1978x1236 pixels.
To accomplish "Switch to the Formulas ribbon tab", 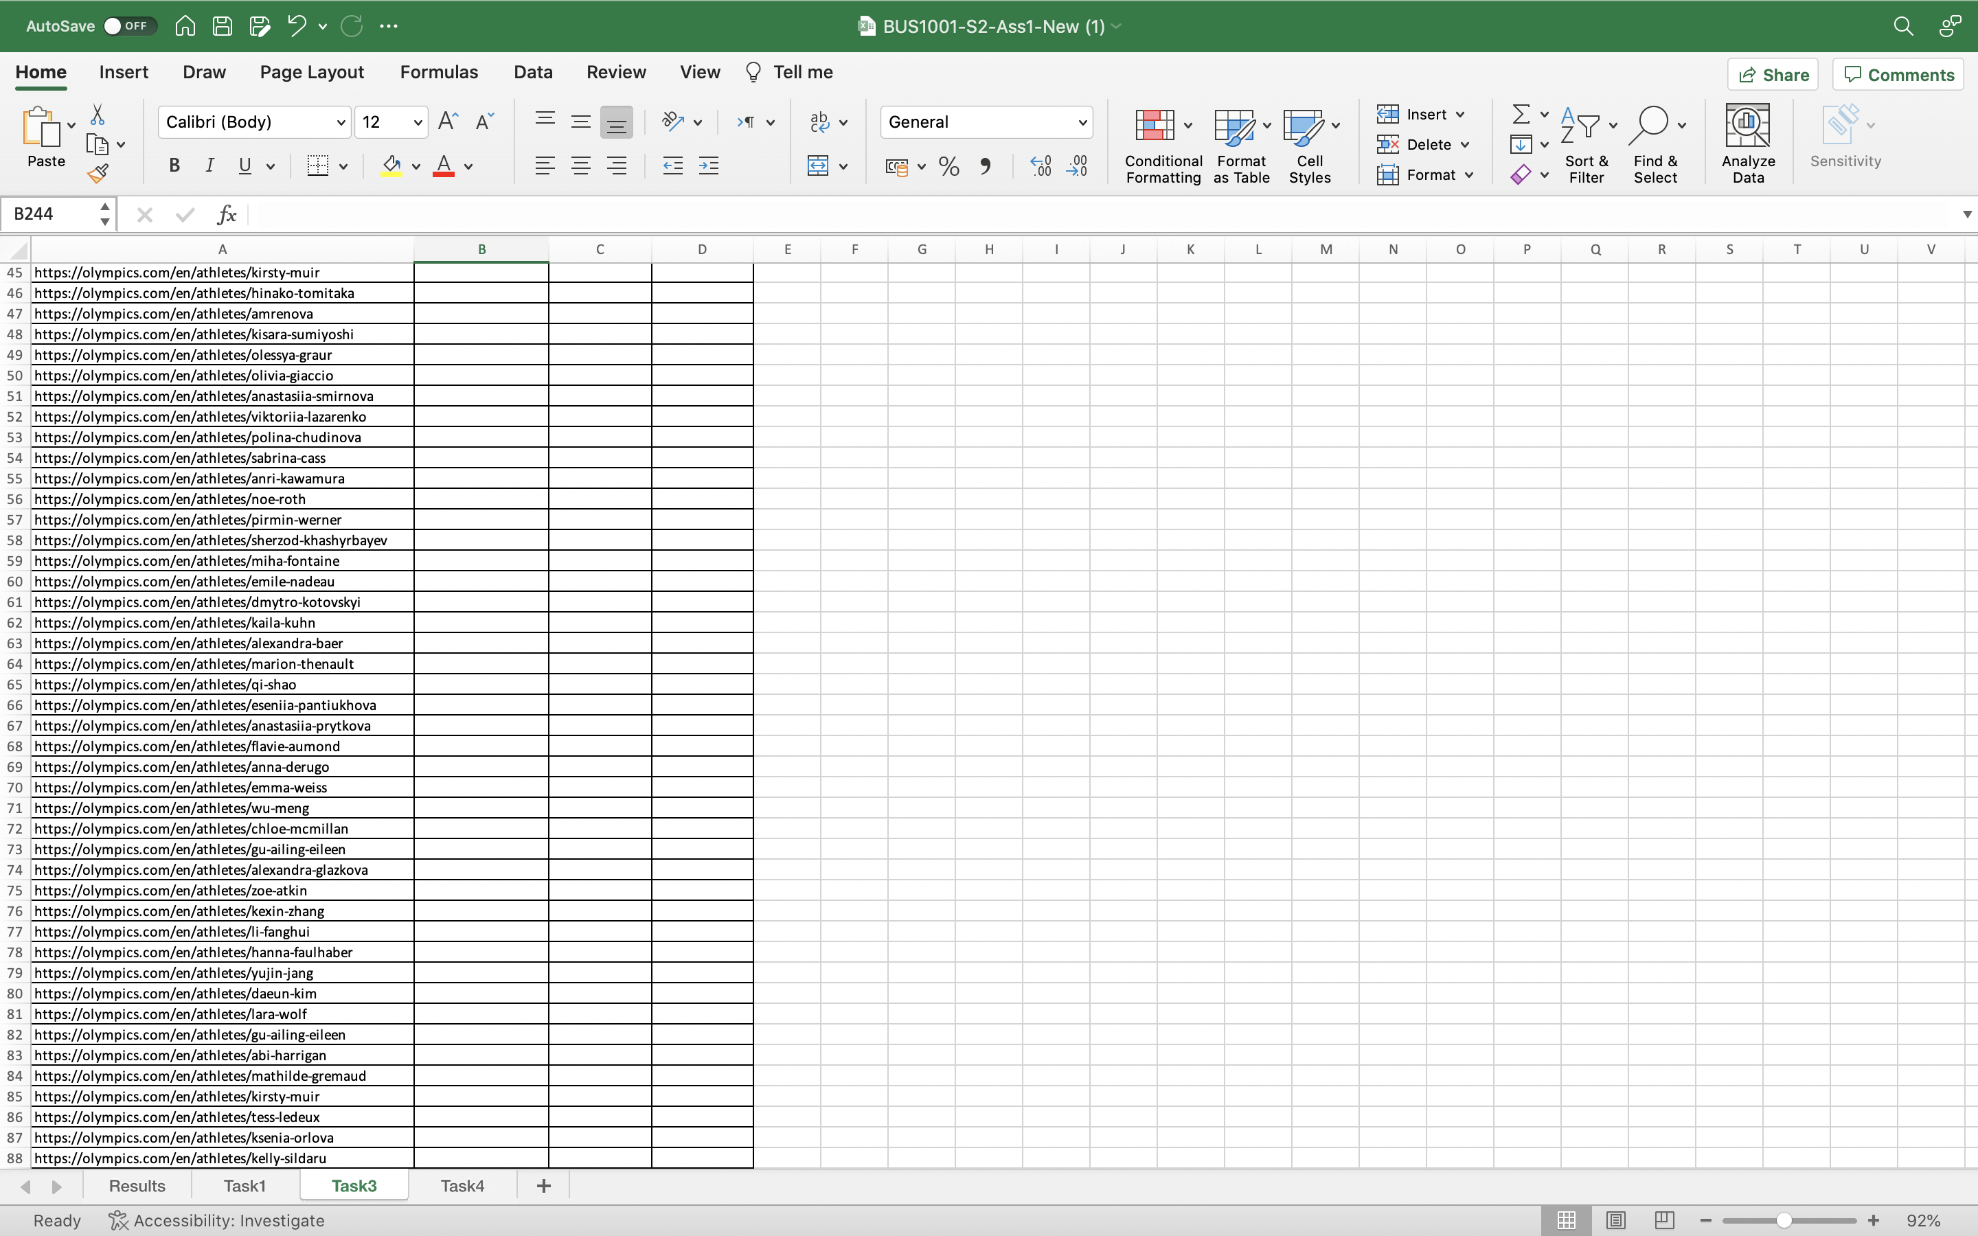I will pyautogui.click(x=439, y=72).
